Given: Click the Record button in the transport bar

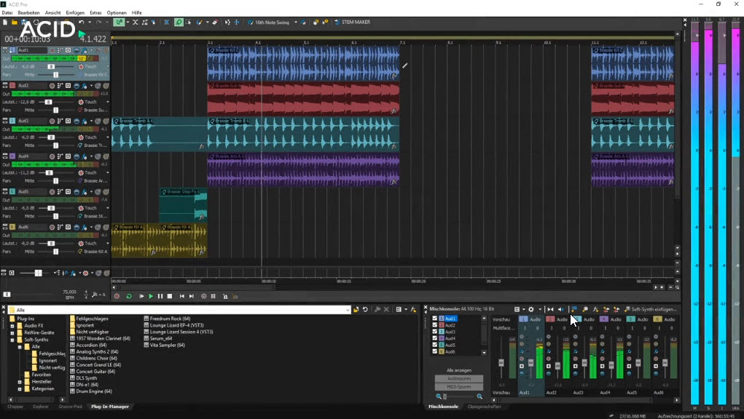Looking at the screenshot, I should 117,296.
